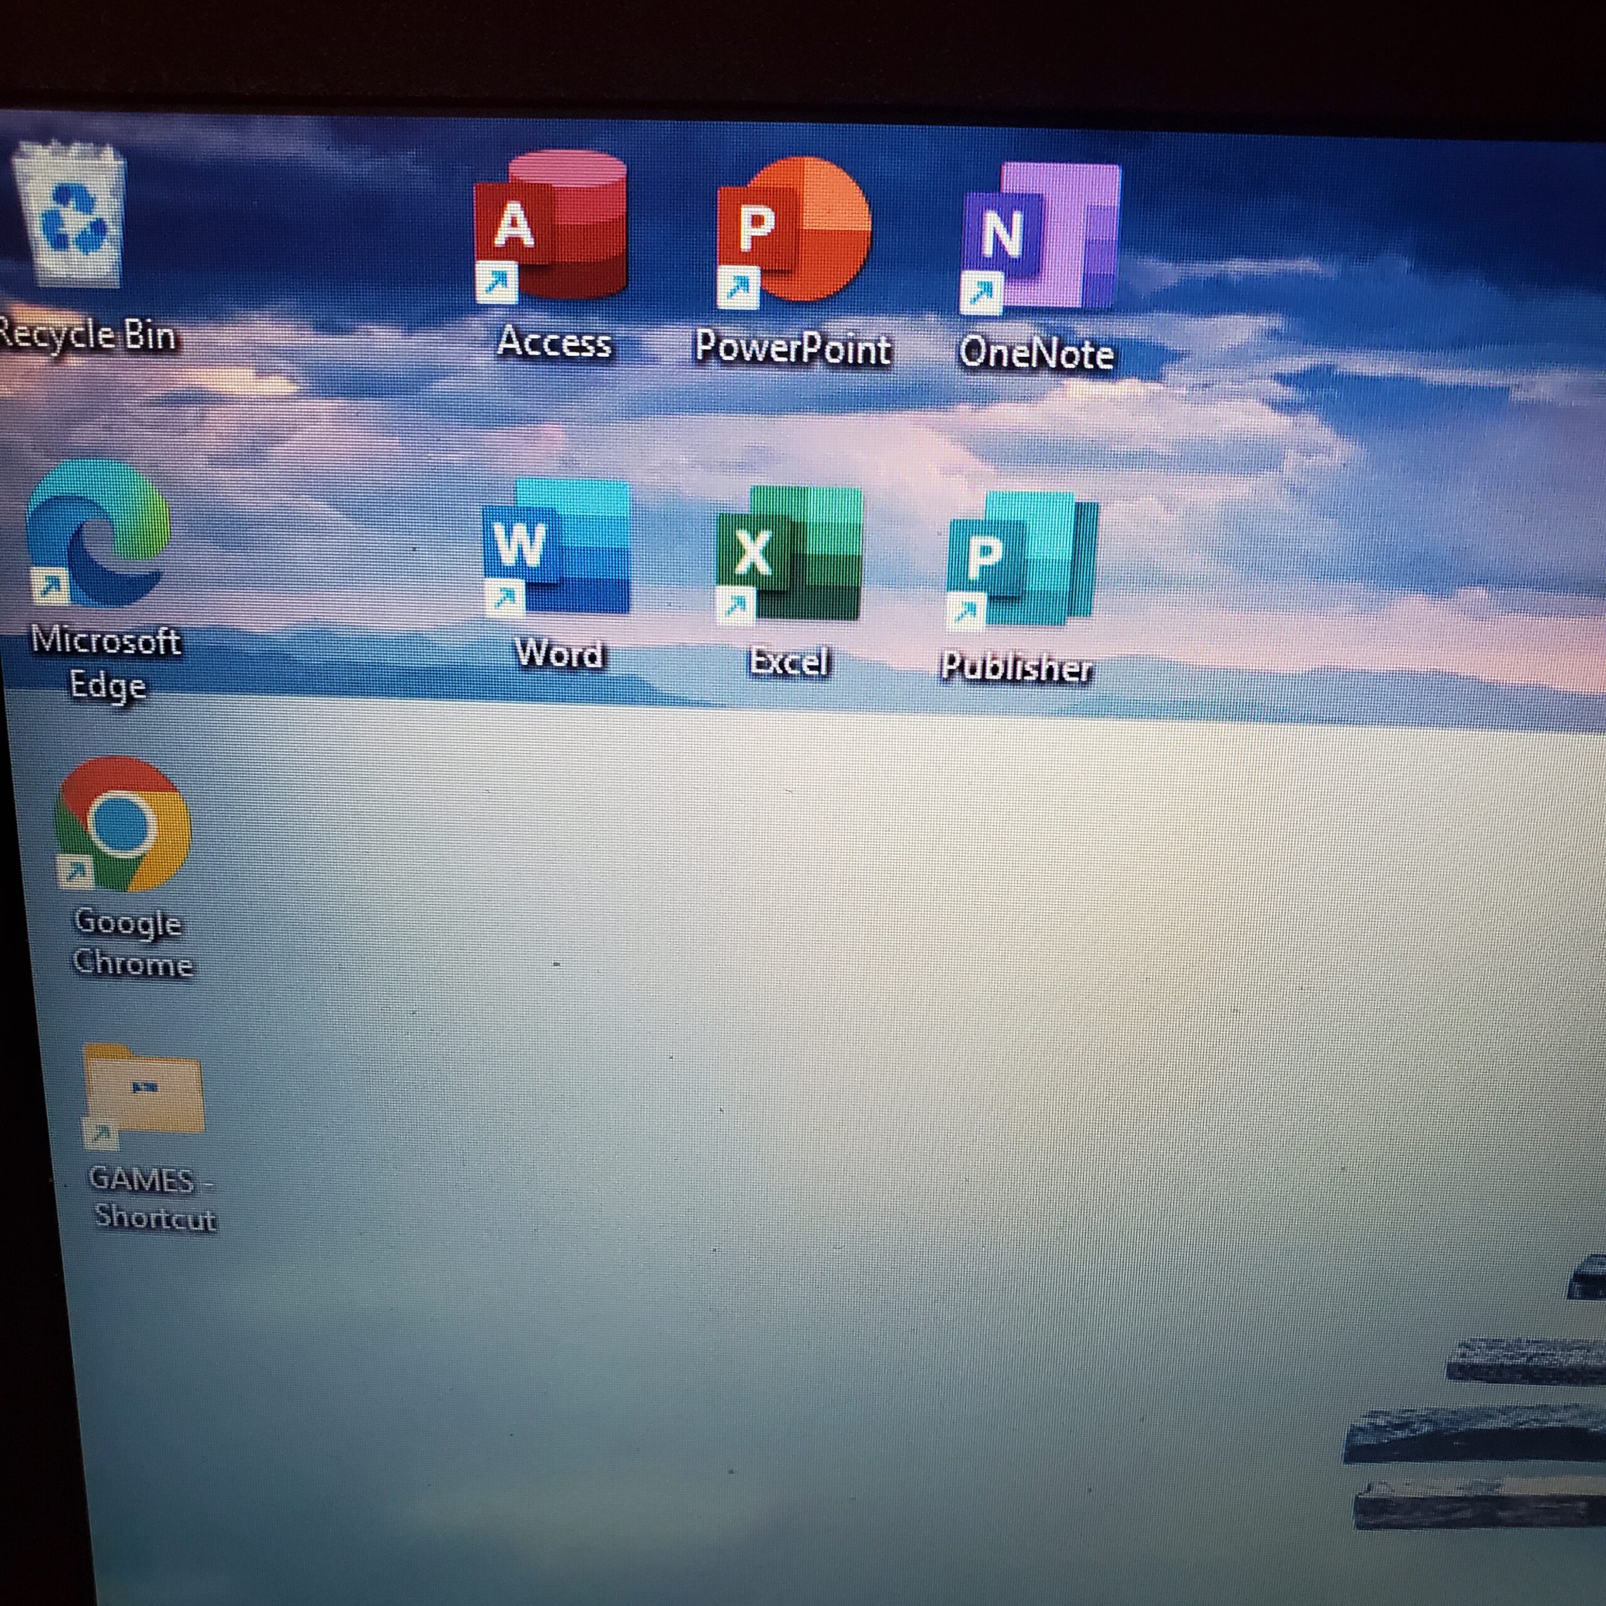The height and width of the screenshot is (1606, 1606).
Task: Click the Google Chrome shortcut icon
Action: tap(123, 824)
